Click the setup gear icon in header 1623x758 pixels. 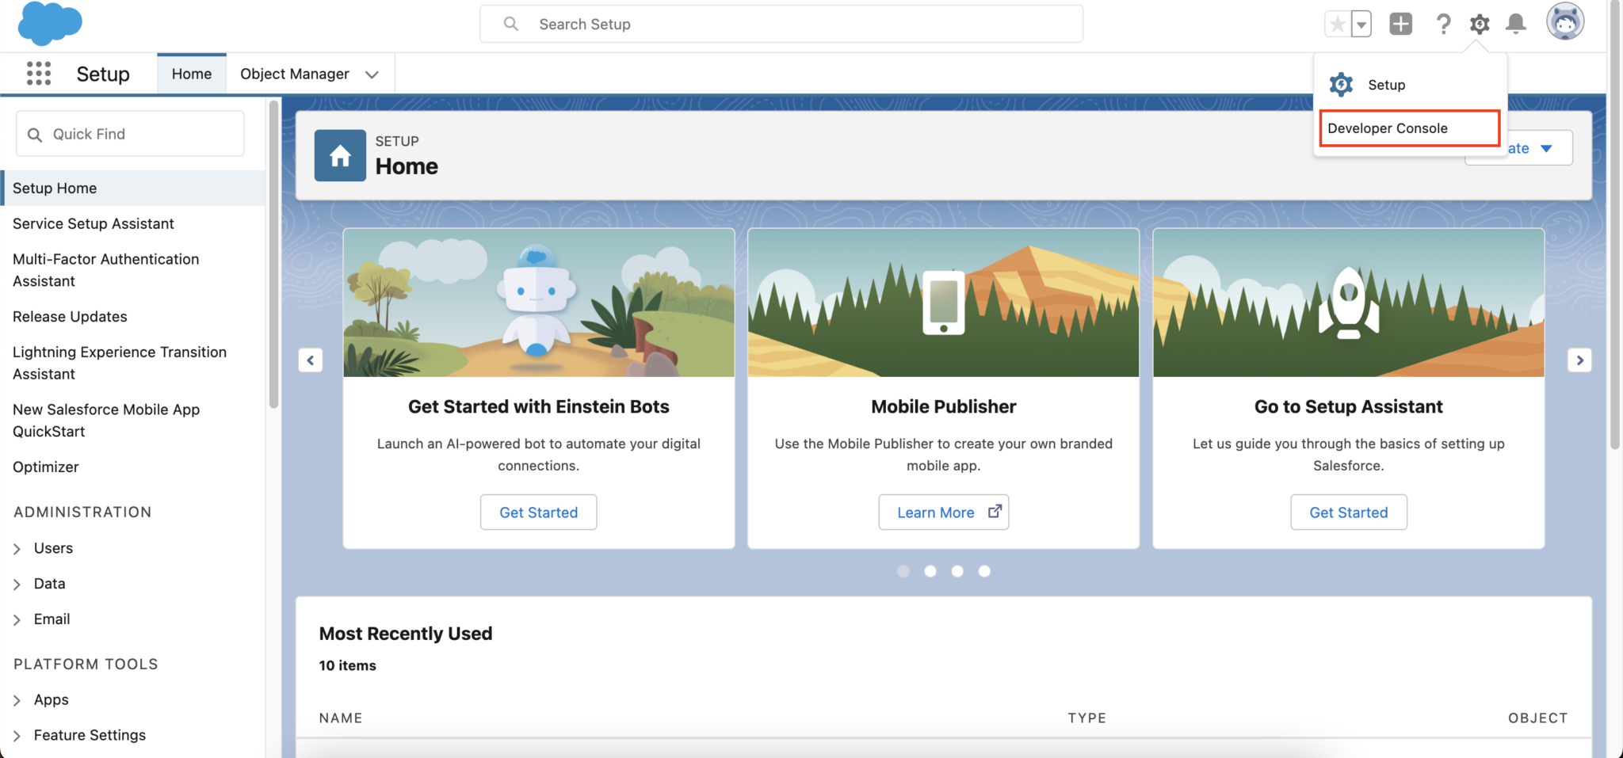(1479, 24)
